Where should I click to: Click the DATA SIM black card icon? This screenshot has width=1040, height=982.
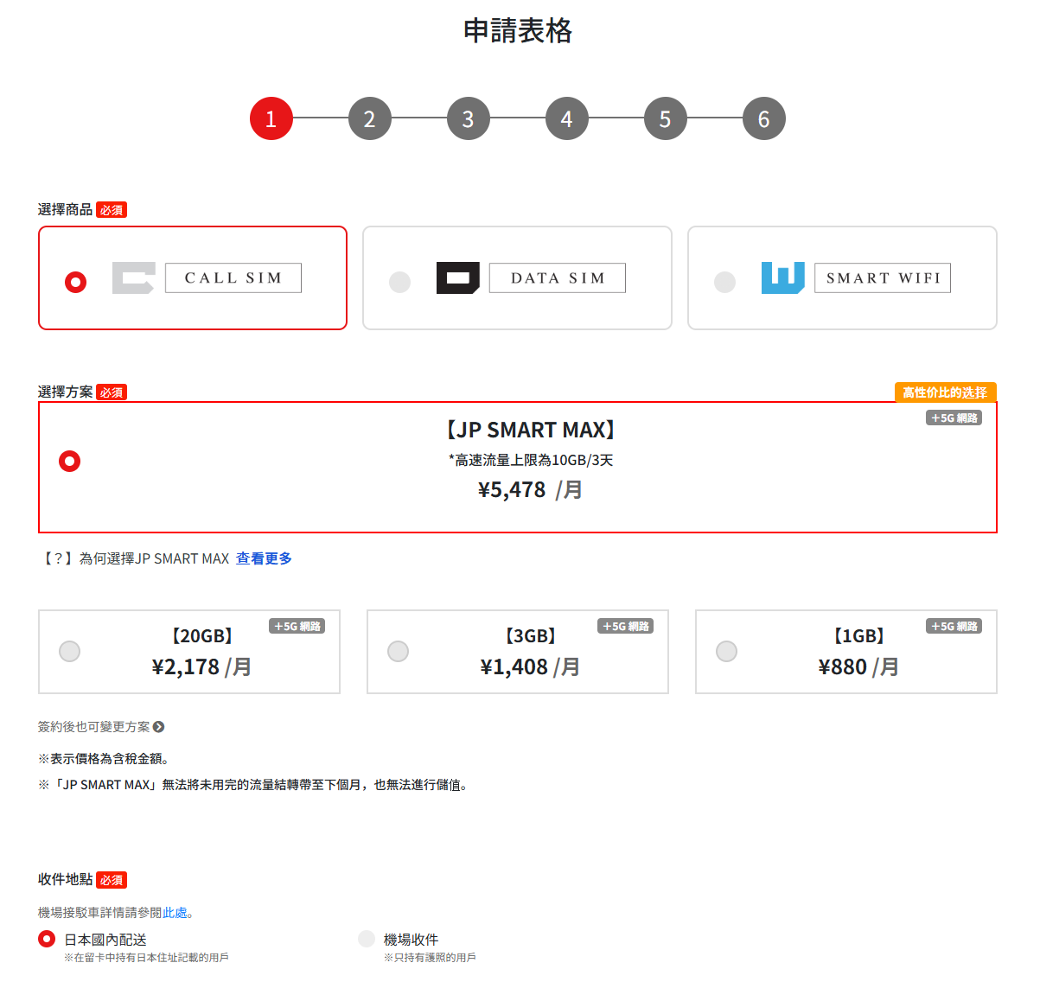tap(458, 277)
